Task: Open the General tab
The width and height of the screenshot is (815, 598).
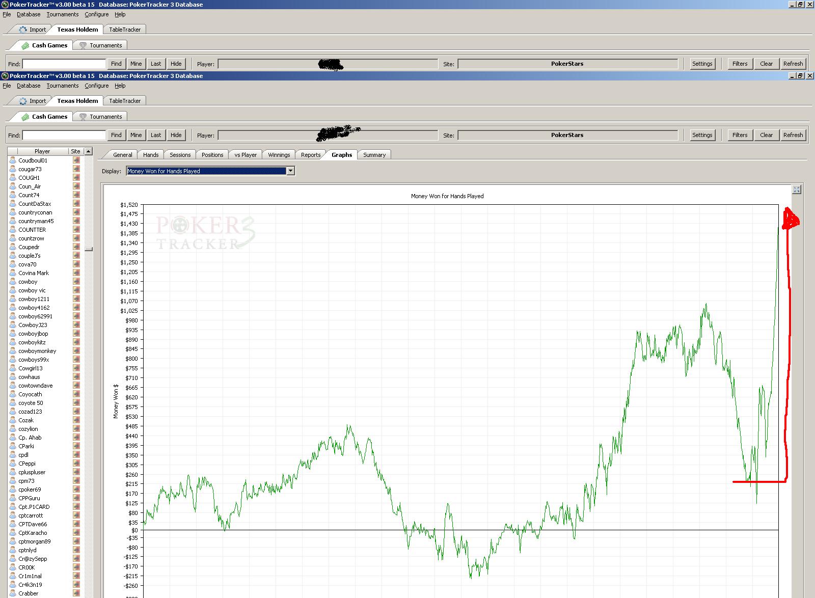Action: point(123,155)
